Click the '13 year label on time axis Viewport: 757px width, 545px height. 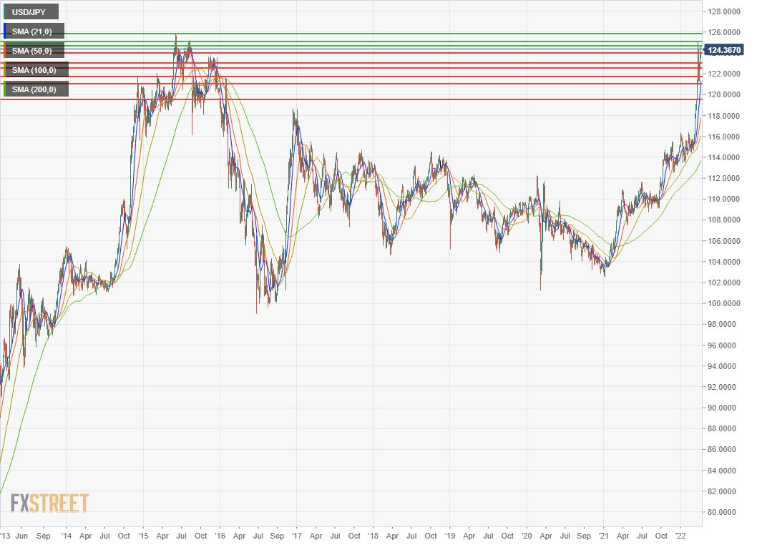[5, 536]
